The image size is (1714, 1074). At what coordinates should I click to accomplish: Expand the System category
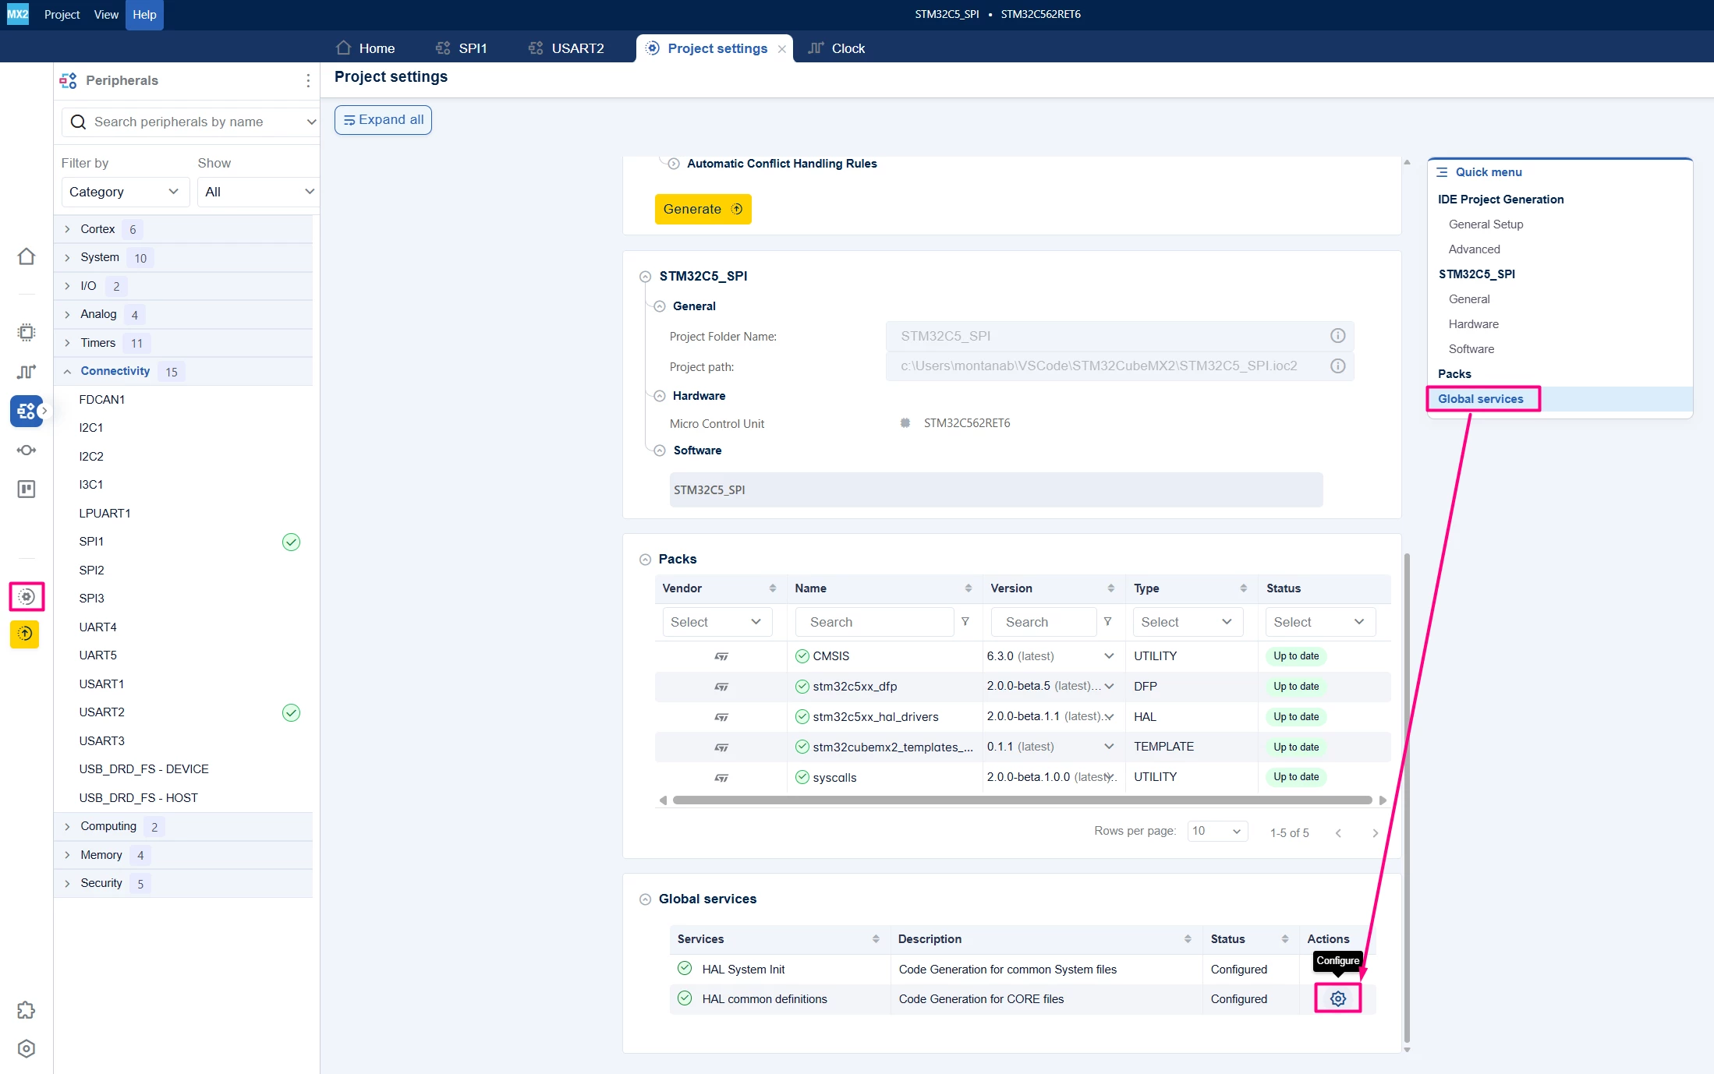tap(68, 257)
